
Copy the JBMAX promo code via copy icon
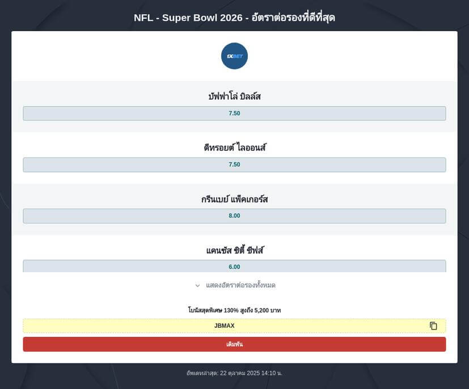(x=433, y=326)
